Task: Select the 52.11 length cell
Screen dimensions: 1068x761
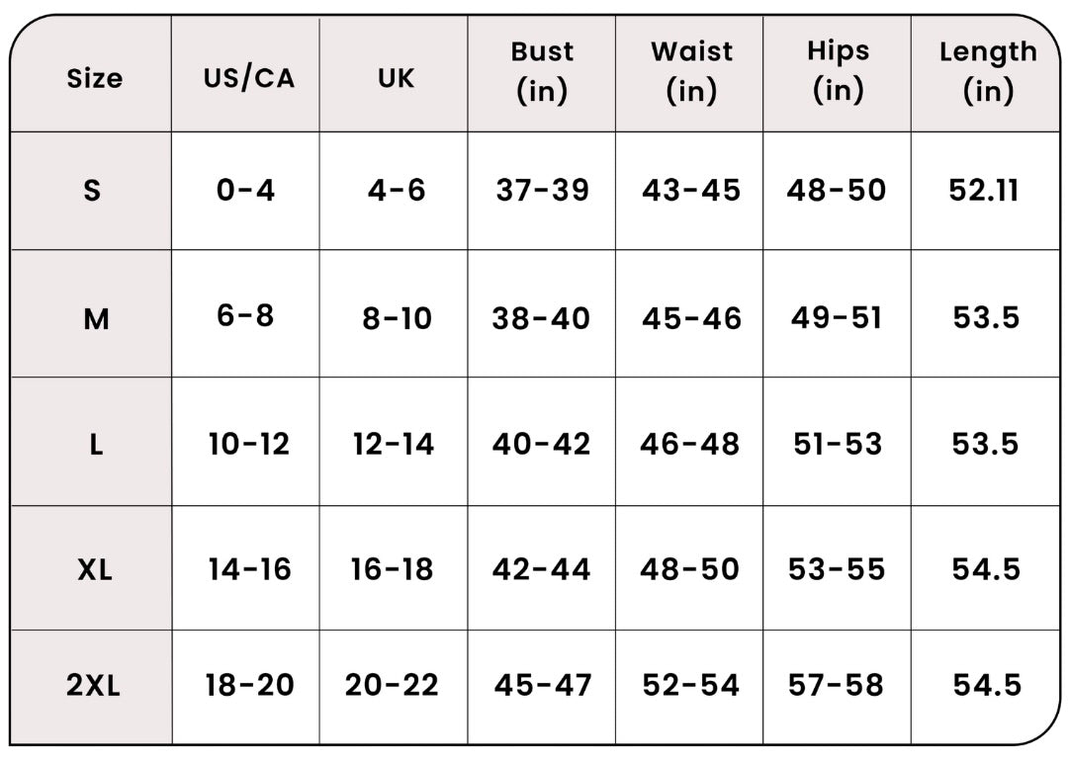Action: (x=984, y=190)
